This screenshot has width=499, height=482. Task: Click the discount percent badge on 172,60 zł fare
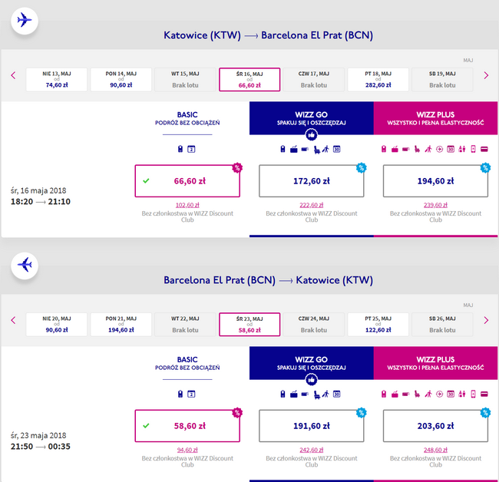tap(362, 167)
